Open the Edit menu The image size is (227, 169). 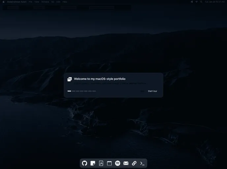click(58, 2)
